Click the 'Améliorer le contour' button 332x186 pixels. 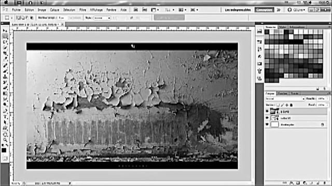[x=169, y=18]
